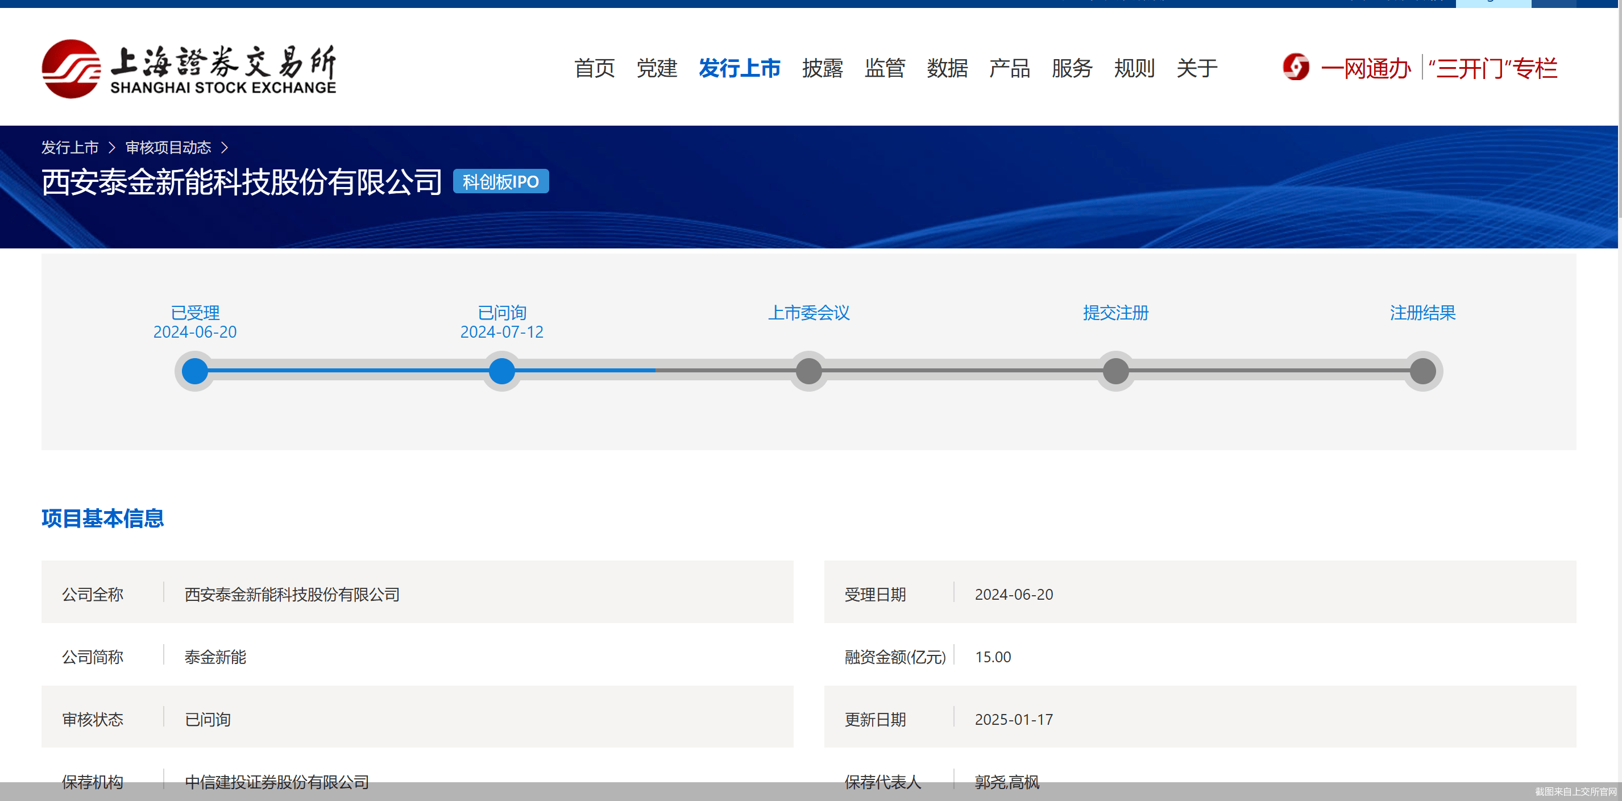
Task: Click the red 一网通办 swirl icon
Action: [x=1296, y=67]
